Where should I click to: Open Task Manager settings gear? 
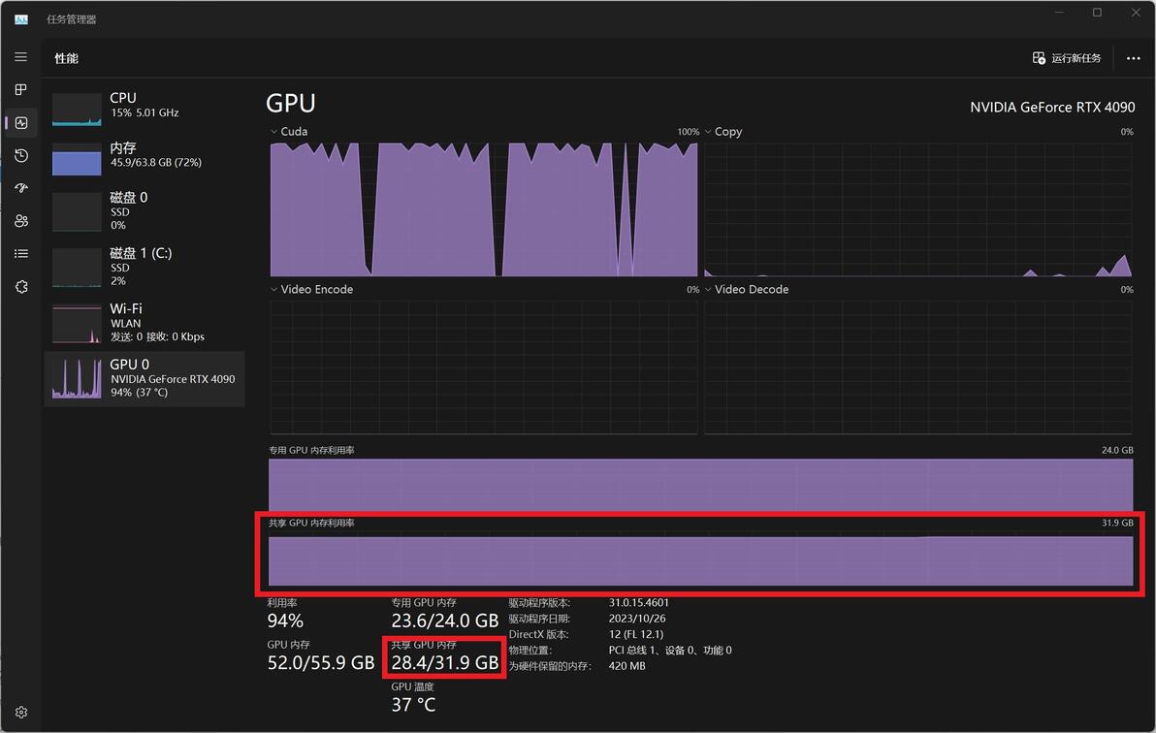20,713
